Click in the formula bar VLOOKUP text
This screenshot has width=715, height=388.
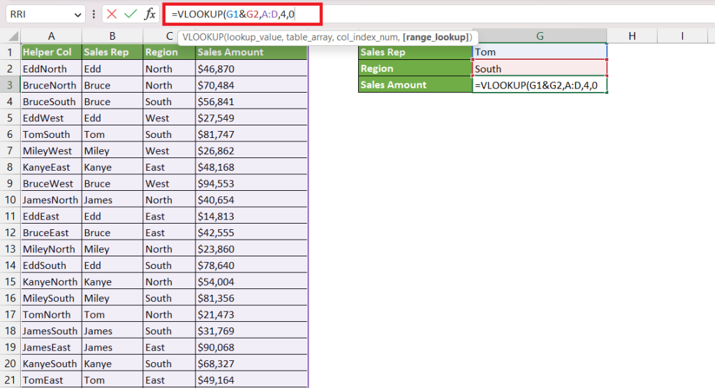[230, 14]
